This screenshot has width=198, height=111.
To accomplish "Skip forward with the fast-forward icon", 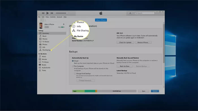I will coord(52,13).
